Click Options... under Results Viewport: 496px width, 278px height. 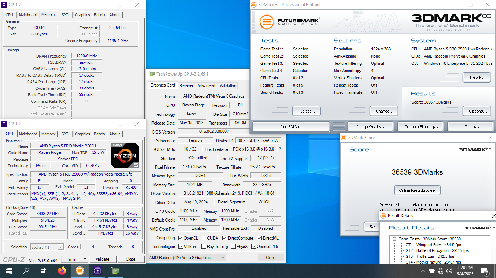pos(476,111)
